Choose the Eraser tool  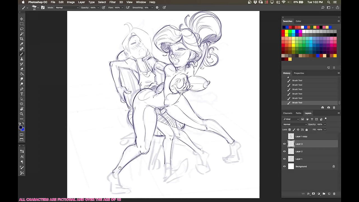point(22,69)
